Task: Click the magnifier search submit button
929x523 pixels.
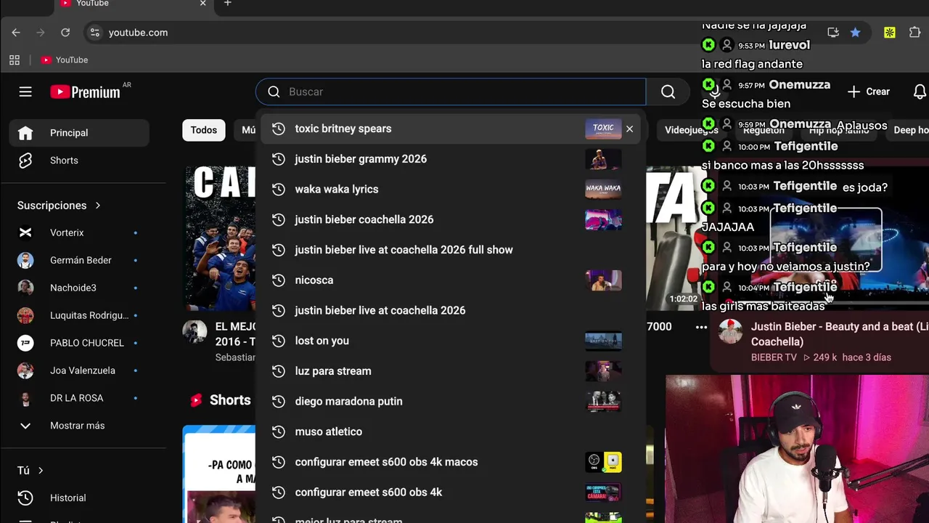Action: coord(668,92)
